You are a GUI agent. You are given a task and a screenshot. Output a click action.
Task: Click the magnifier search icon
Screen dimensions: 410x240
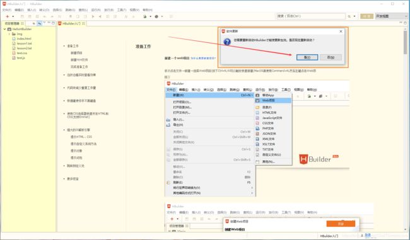pos(349,16)
